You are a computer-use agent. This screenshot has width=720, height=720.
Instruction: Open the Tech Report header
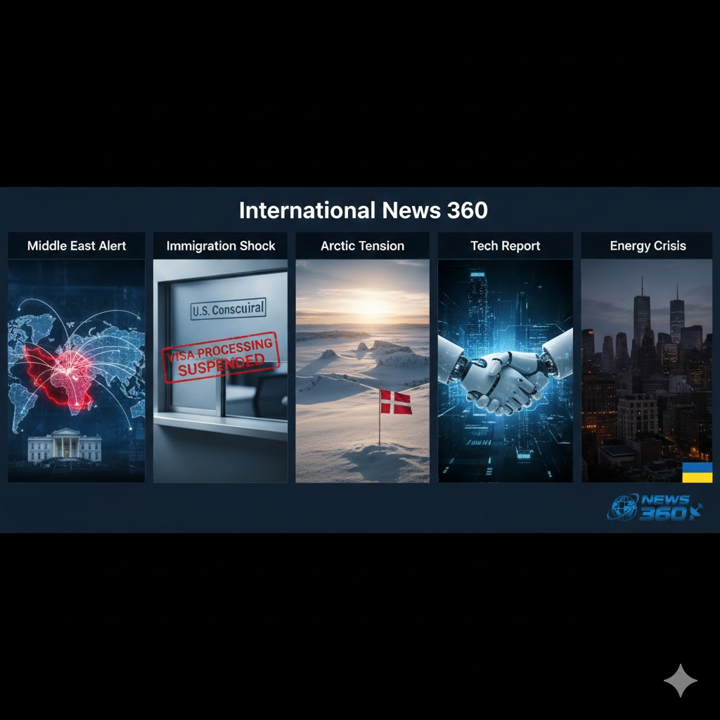[x=505, y=246]
